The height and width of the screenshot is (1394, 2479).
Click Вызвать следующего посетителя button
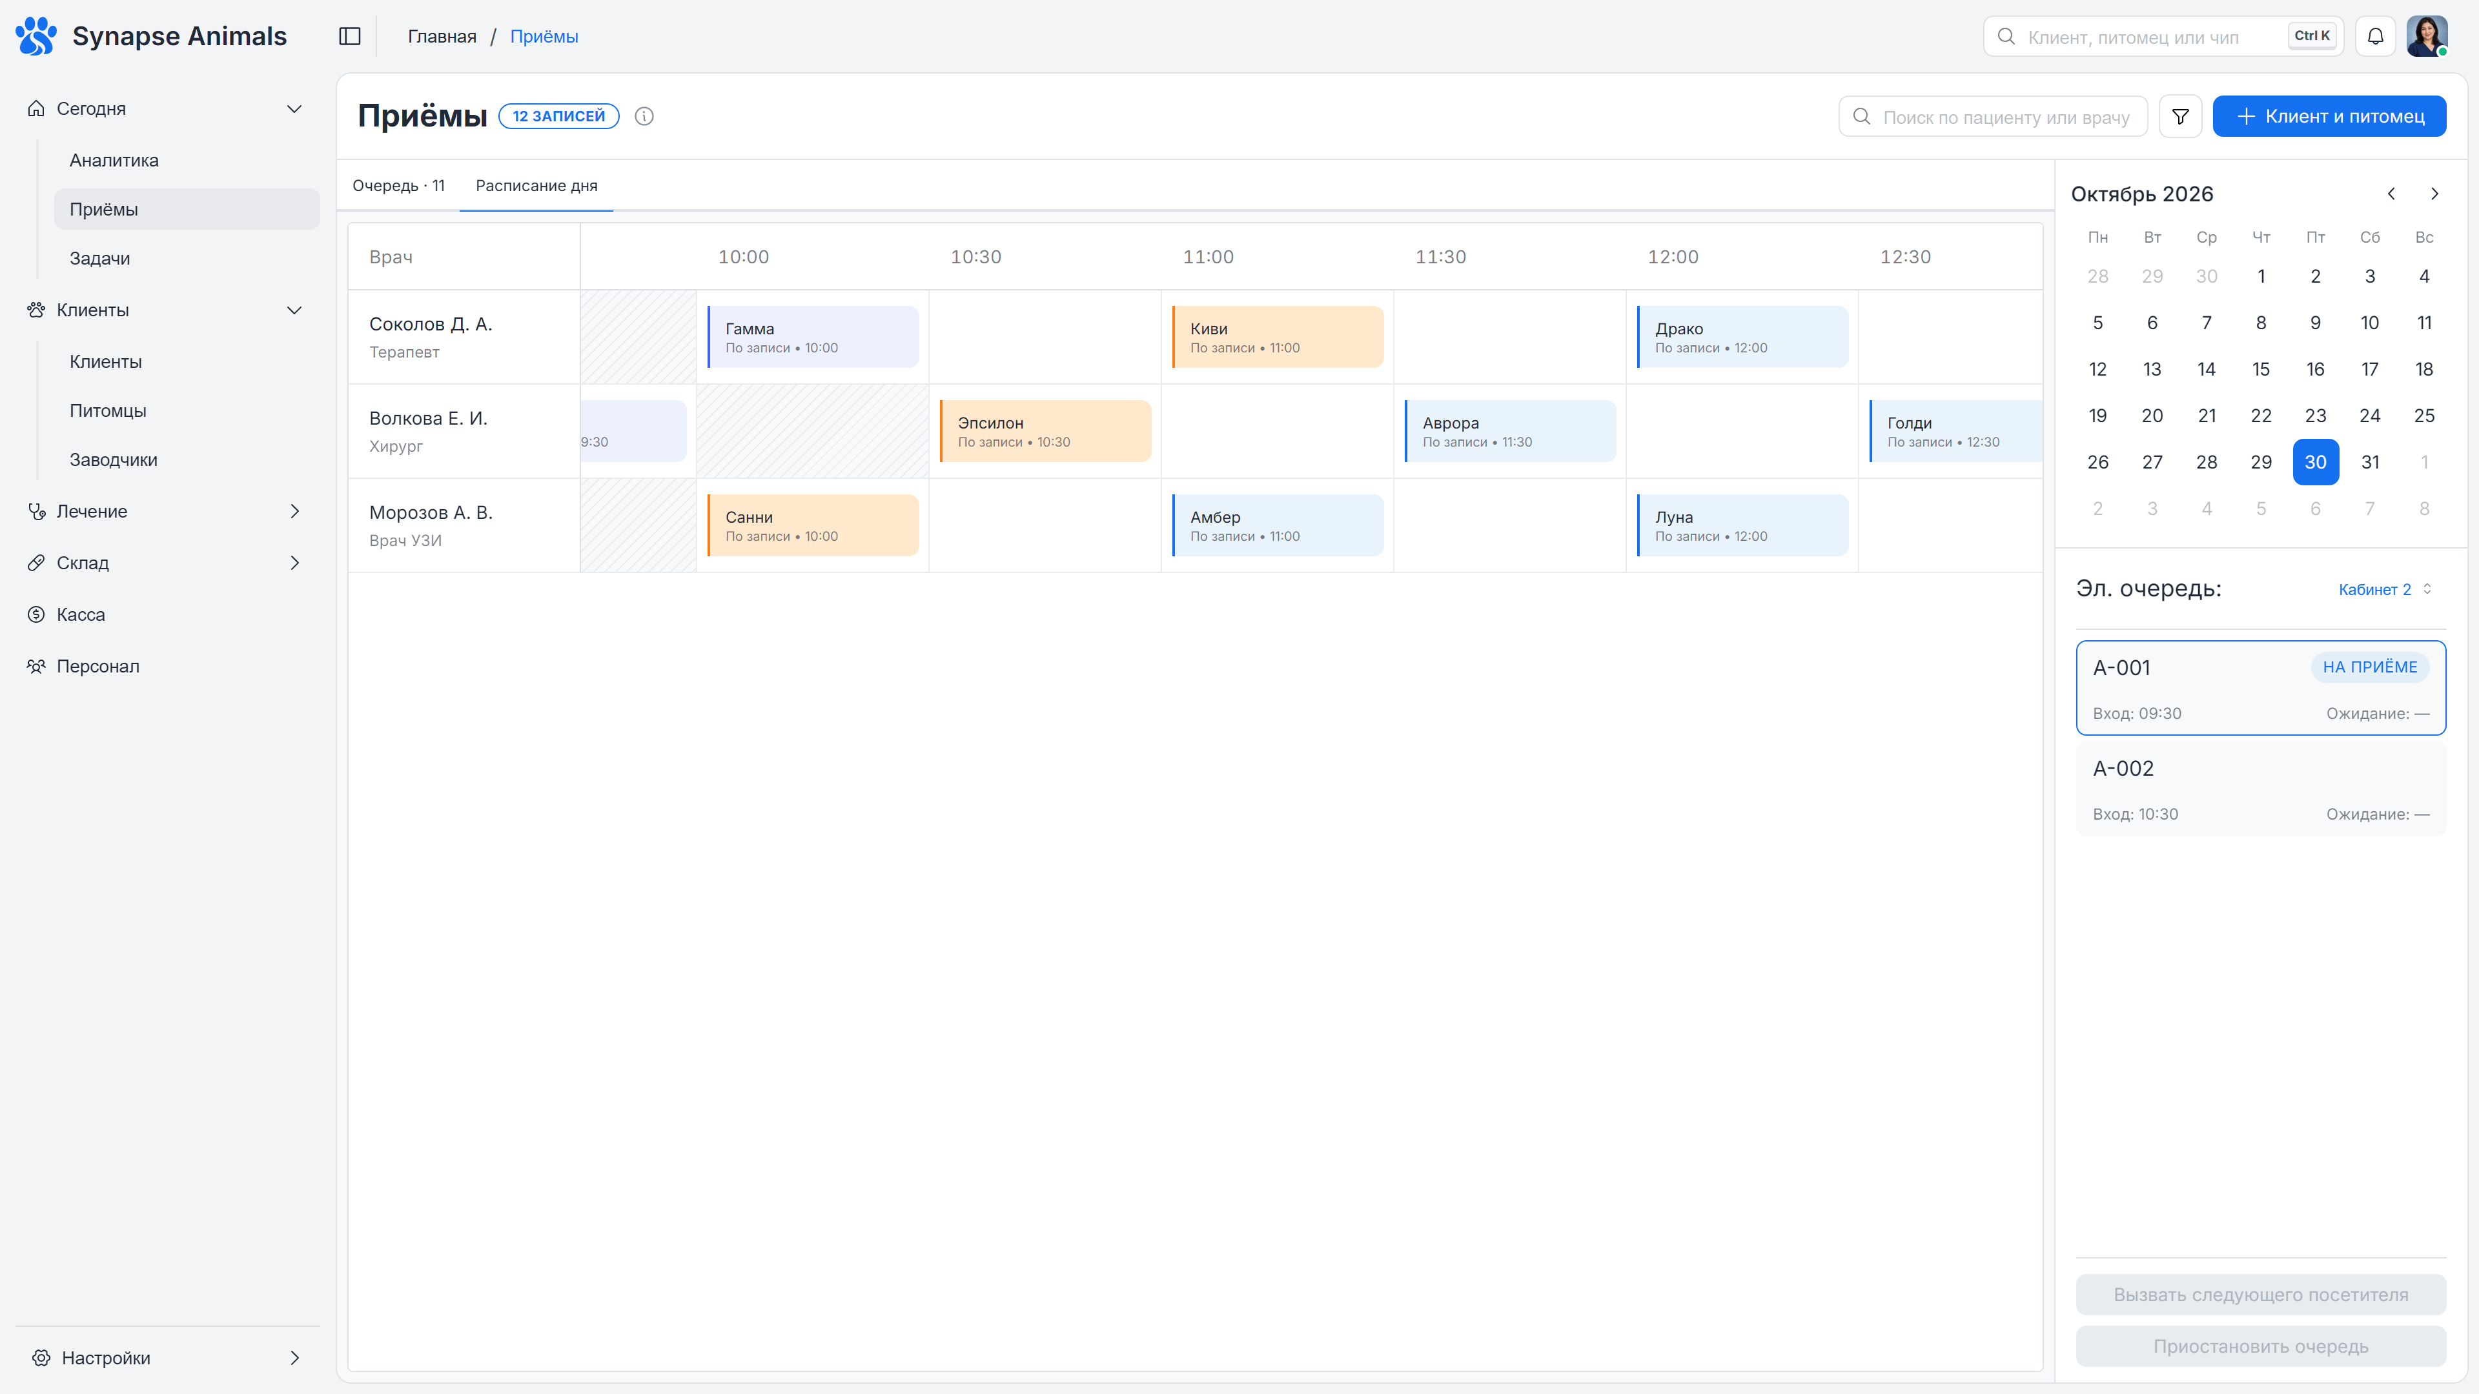[x=2261, y=1295]
